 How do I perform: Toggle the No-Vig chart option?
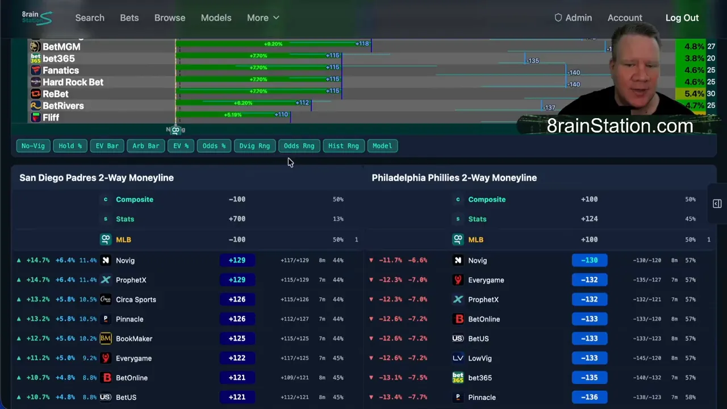coord(33,146)
